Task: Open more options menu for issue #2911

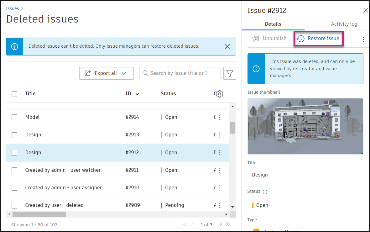Action: (219, 170)
